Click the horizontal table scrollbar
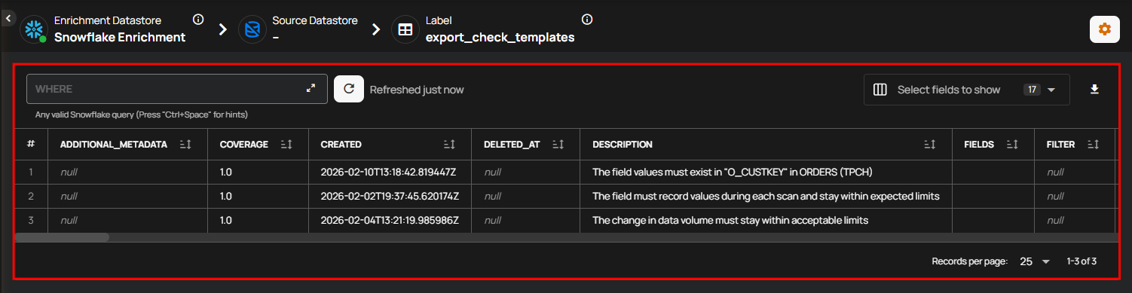Image resolution: width=1132 pixels, height=293 pixels. 62,237
